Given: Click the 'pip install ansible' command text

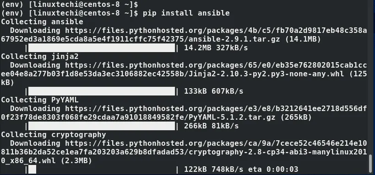Looking at the screenshot, I should coord(186,13).
